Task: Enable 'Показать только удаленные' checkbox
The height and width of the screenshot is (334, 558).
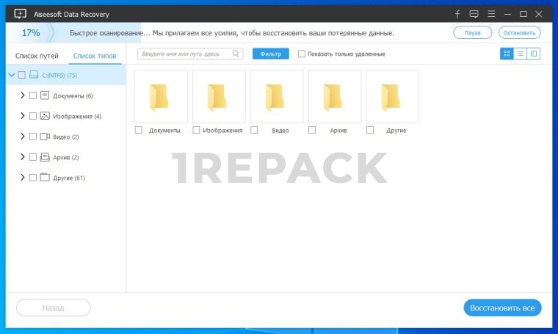Action: 302,54
